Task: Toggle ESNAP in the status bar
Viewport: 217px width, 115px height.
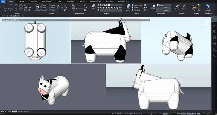Action: [164, 114]
